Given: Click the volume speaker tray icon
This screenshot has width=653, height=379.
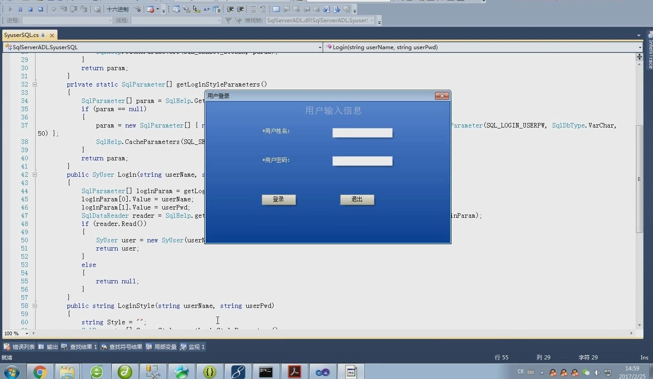Looking at the screenshot, I should 597,372.
